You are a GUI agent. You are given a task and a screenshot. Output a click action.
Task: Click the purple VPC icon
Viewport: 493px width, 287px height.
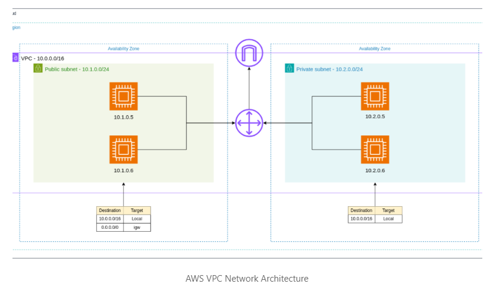click(15, 58)
